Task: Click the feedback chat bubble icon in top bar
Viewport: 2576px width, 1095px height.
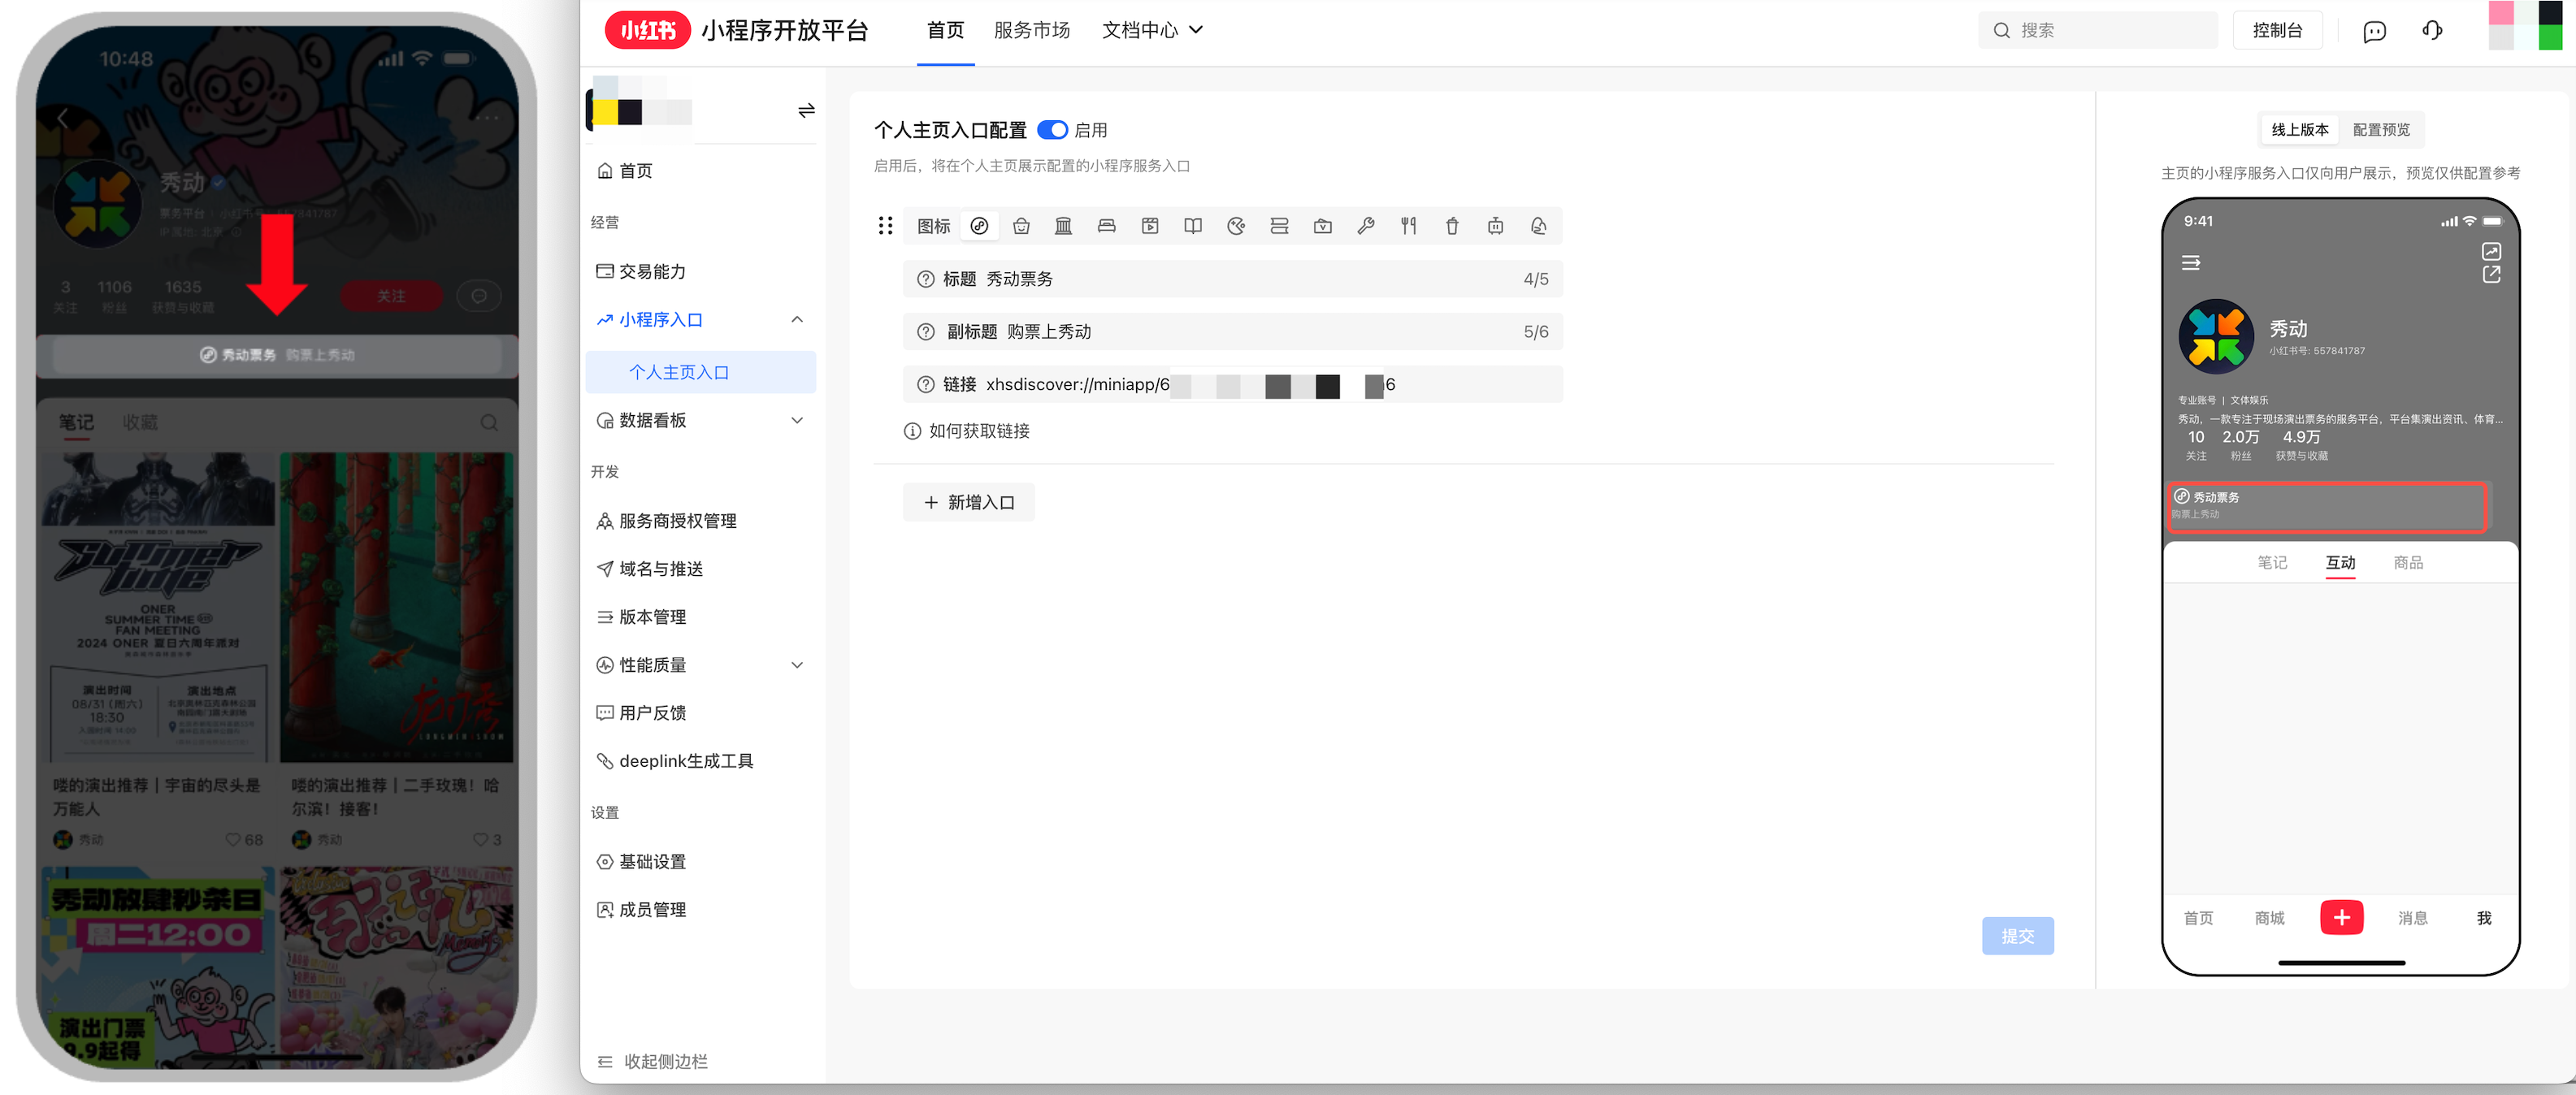Action: pyautogui.click(x=2374, y=31)
